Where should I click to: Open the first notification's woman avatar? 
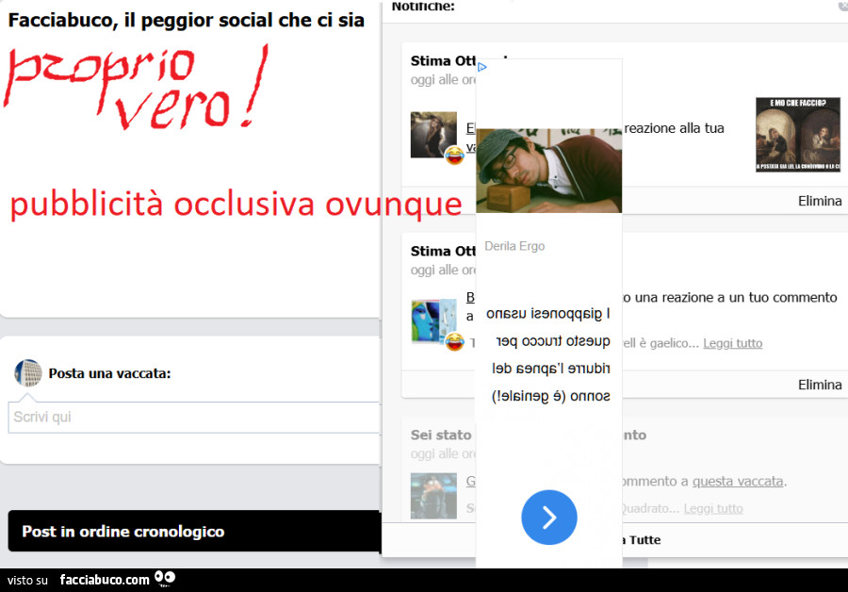click(433, 135)
